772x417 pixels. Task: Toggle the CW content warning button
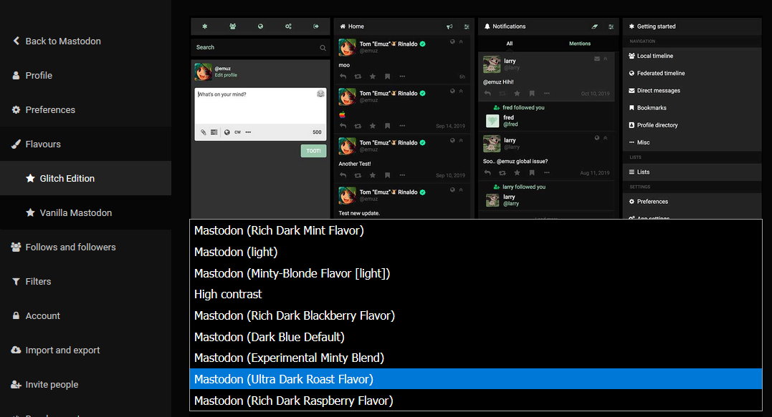[x=238, y=132]
